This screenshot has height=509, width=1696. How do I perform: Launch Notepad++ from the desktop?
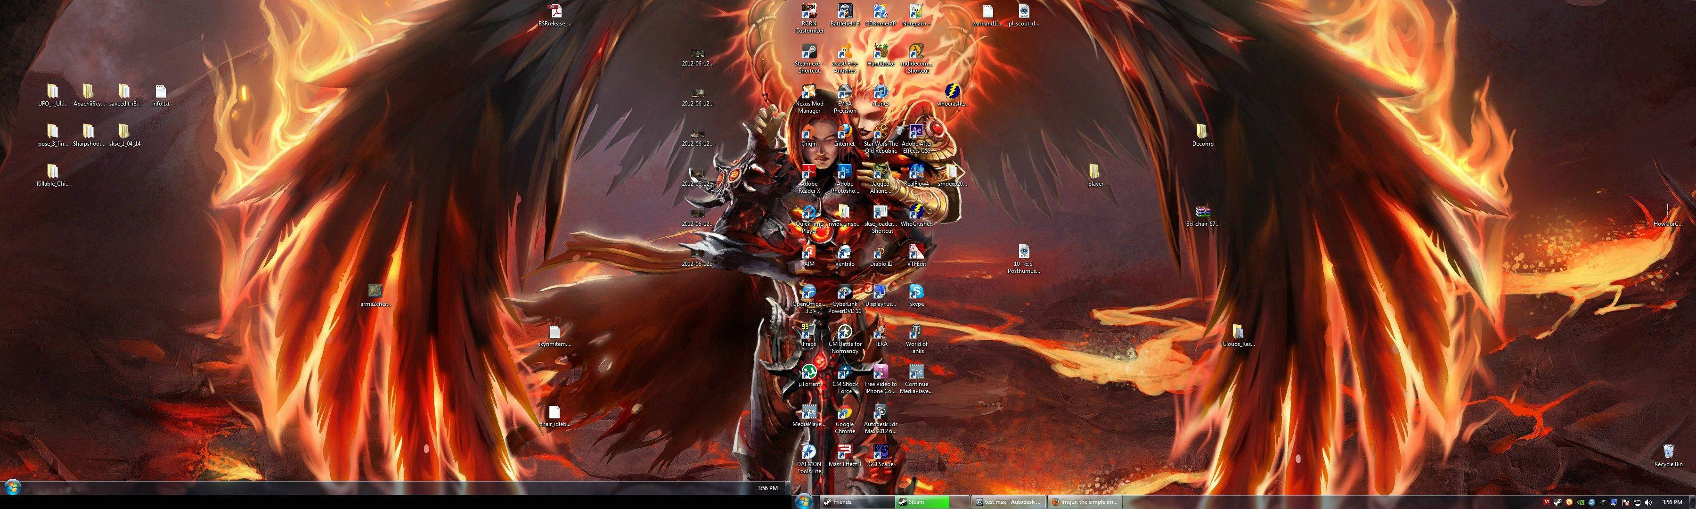(916, 12)
